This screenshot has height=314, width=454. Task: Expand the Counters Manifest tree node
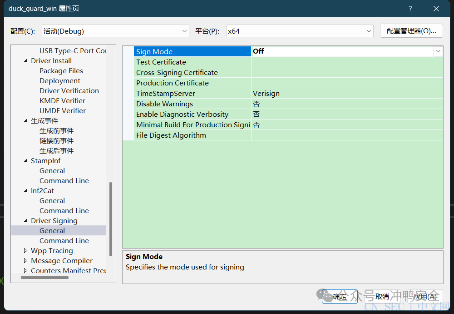25,270
